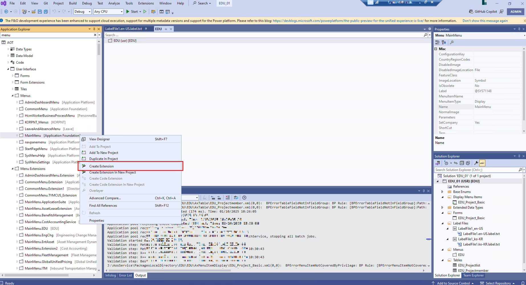Toggle auto-hide pin on Properties panel
This screenshot has height=285, width=526.
(x=519, y=29)
